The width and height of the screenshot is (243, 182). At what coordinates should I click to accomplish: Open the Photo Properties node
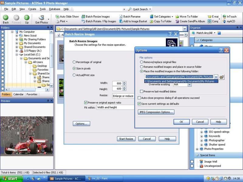(x=211, y=149)
